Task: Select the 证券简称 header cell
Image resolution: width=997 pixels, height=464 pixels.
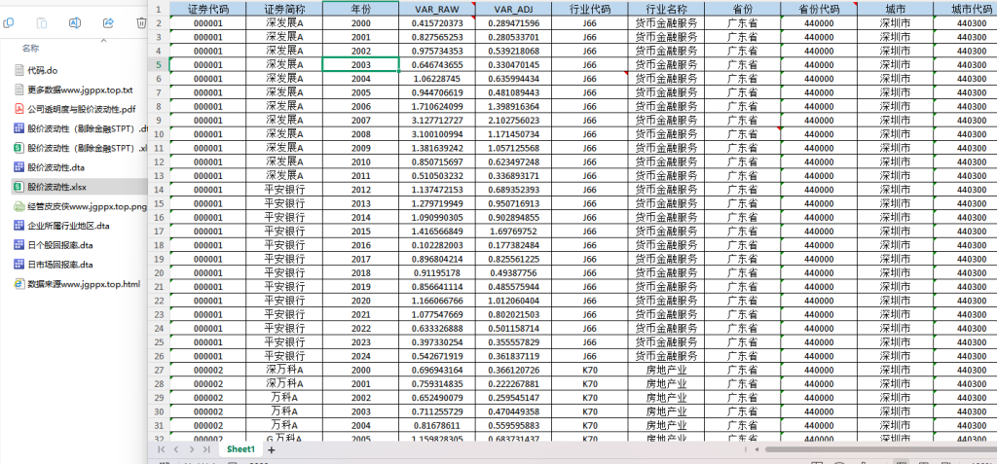Action: click(284, 9)
